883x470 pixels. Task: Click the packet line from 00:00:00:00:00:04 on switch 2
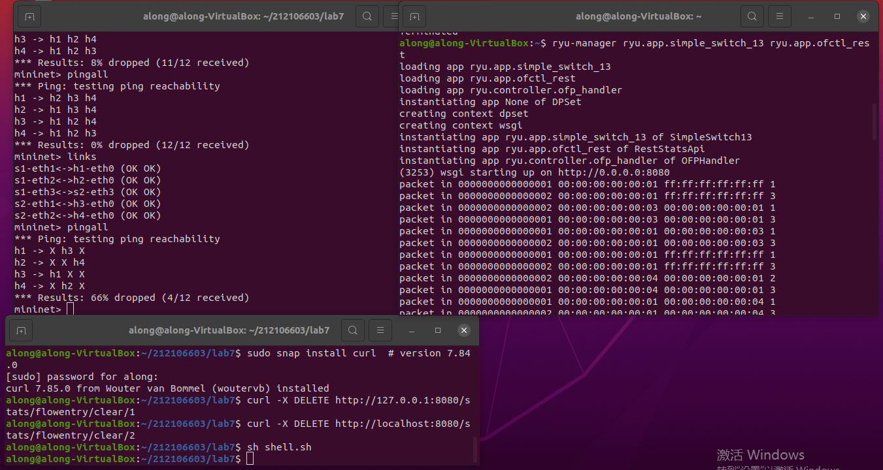[588, 278]
